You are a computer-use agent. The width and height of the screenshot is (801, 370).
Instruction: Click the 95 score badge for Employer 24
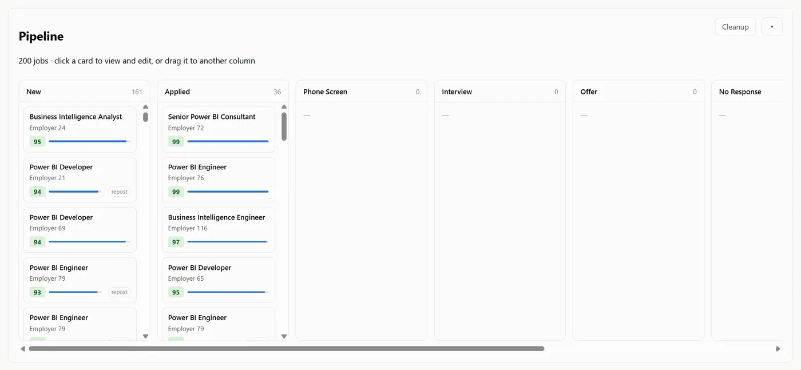pyautogui.click(x=37, y=142)
